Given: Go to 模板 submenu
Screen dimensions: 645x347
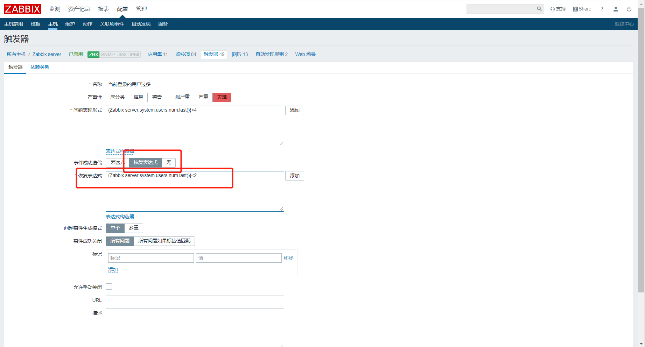Looking at the screenshot, I should pyautogui.click(x=36, y=24).
